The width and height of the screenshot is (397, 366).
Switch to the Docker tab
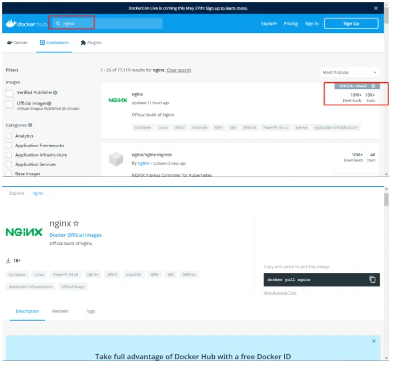17,43
